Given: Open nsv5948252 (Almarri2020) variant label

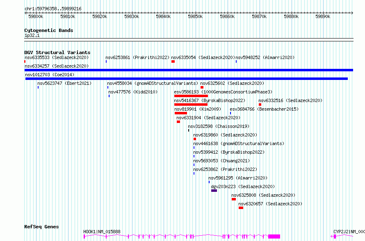Looking at the screenshot, I should [x=265, y=57].
